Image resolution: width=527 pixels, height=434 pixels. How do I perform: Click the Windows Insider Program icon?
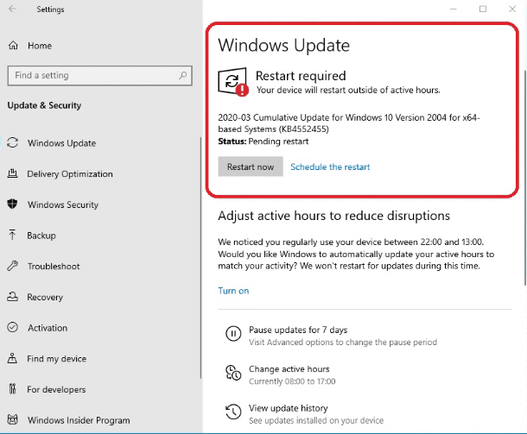12,419
